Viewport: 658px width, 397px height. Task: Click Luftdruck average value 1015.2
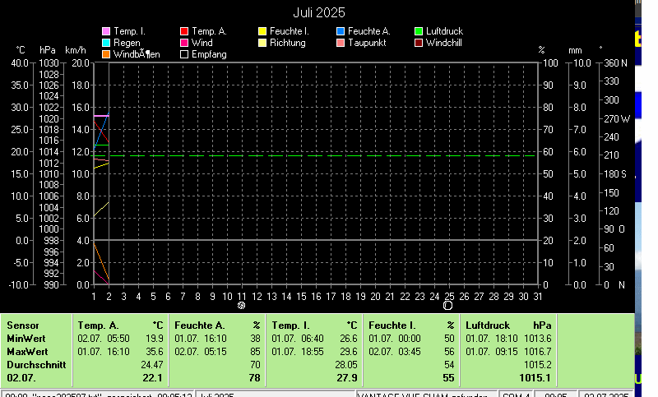point(538,365)
